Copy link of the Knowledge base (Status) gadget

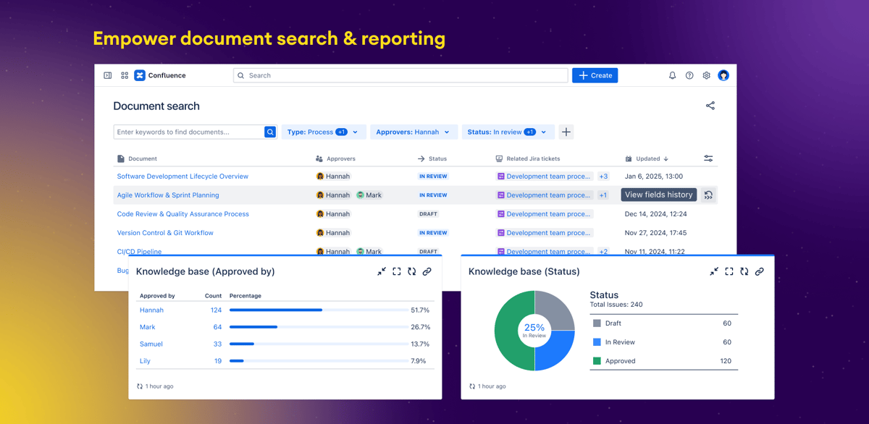(759, 271)
